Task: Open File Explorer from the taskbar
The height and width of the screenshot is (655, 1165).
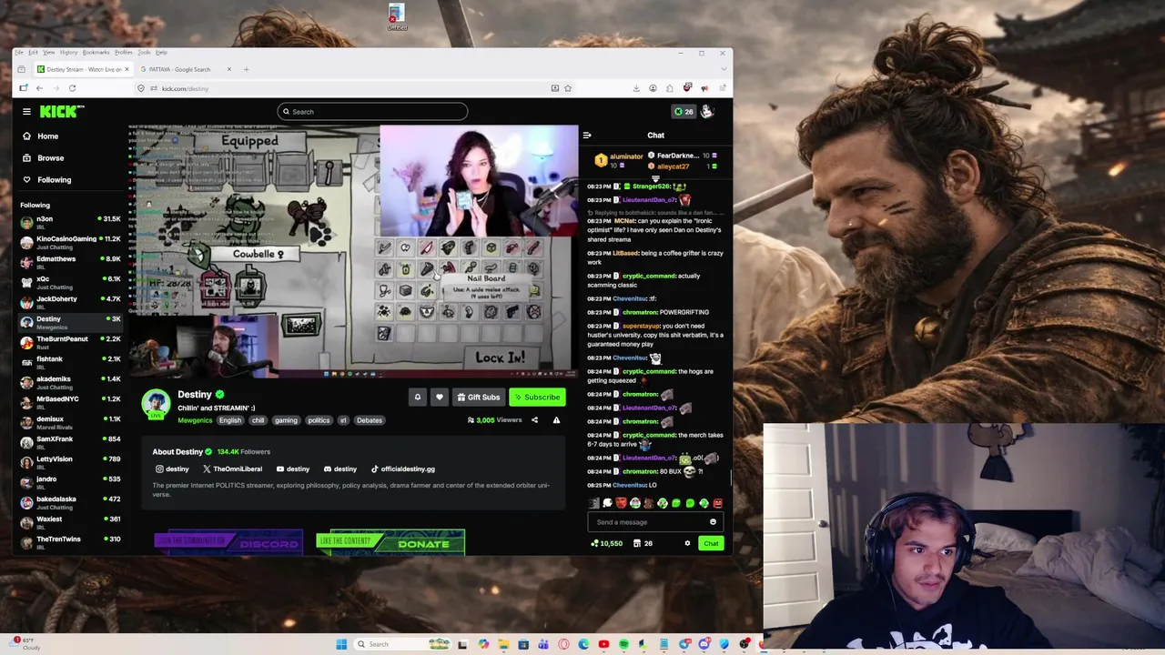Action: 503,644
